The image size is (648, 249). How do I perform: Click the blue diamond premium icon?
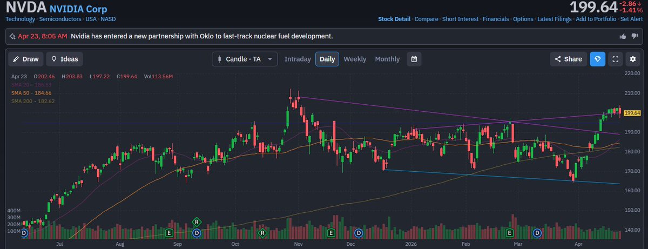pyautogui.click(x=597, y=59)
